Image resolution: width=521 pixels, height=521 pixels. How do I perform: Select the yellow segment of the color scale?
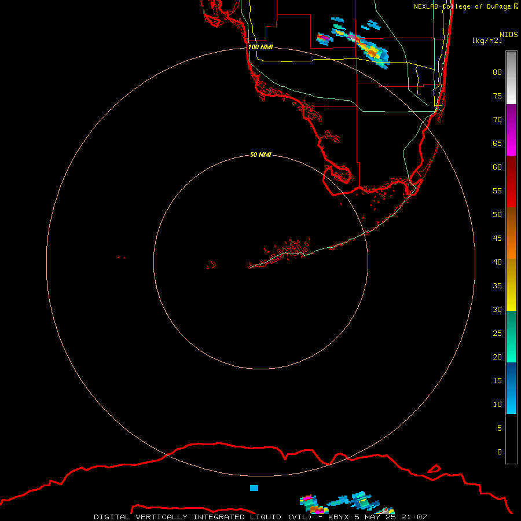[511, 285]
